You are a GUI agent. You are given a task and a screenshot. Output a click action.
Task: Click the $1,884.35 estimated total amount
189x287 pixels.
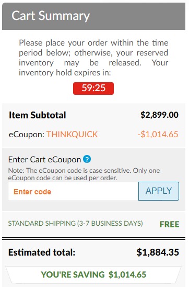coord(158,252)
